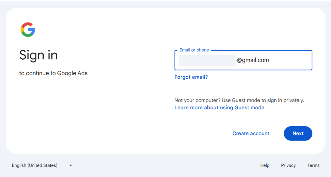
Task: Open the Privacy page
Action: pos(288,165)
